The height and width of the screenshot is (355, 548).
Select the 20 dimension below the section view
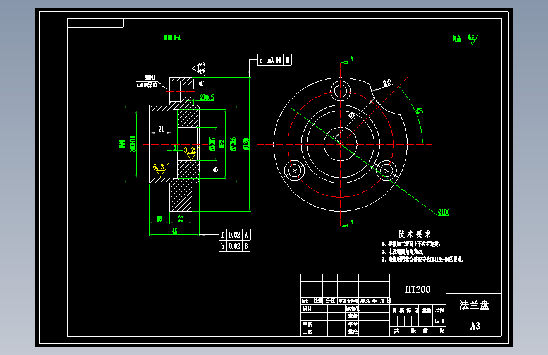point(180,219)
